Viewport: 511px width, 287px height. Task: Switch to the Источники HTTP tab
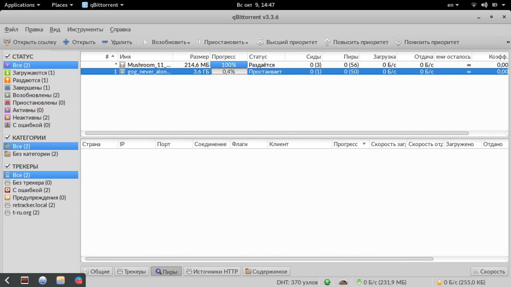[212, 271]
